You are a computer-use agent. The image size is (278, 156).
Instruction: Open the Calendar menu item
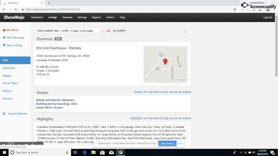[x=67, y=17]
